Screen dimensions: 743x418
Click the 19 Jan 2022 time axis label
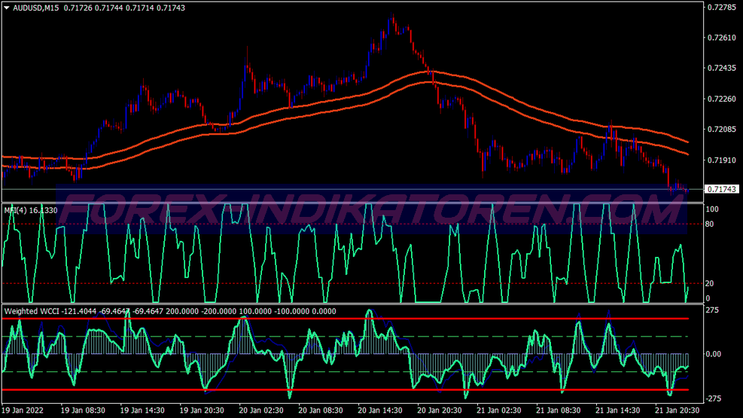point(23,410)
